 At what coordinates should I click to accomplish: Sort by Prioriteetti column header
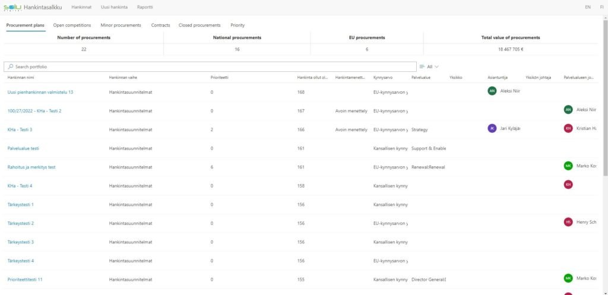point(219,78)
